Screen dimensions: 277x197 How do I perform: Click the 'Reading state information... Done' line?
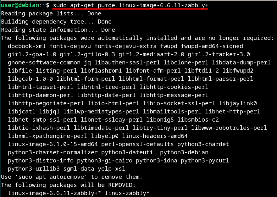pyautogui.click(x=58, y=30)
